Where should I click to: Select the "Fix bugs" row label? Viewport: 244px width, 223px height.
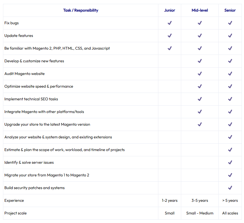tap(12, 23)
